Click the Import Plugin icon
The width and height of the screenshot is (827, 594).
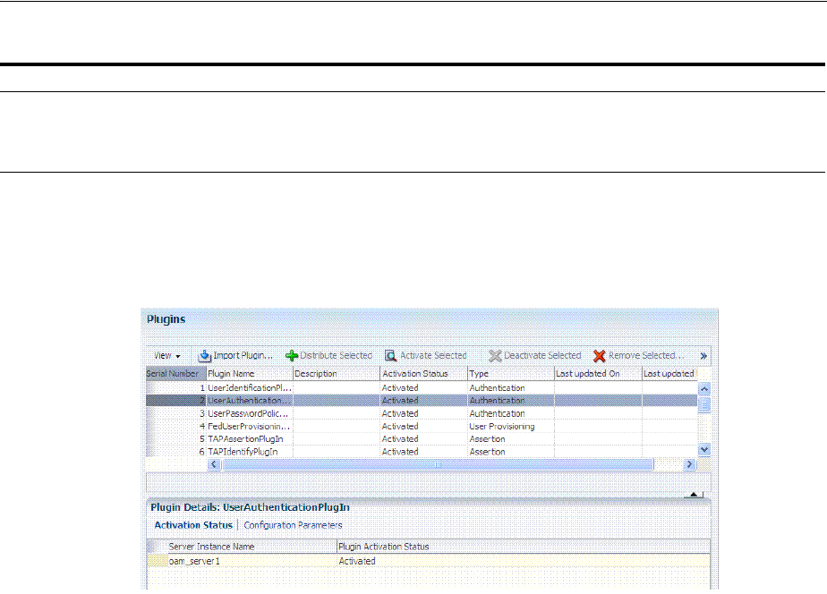[x=204, y=355]
